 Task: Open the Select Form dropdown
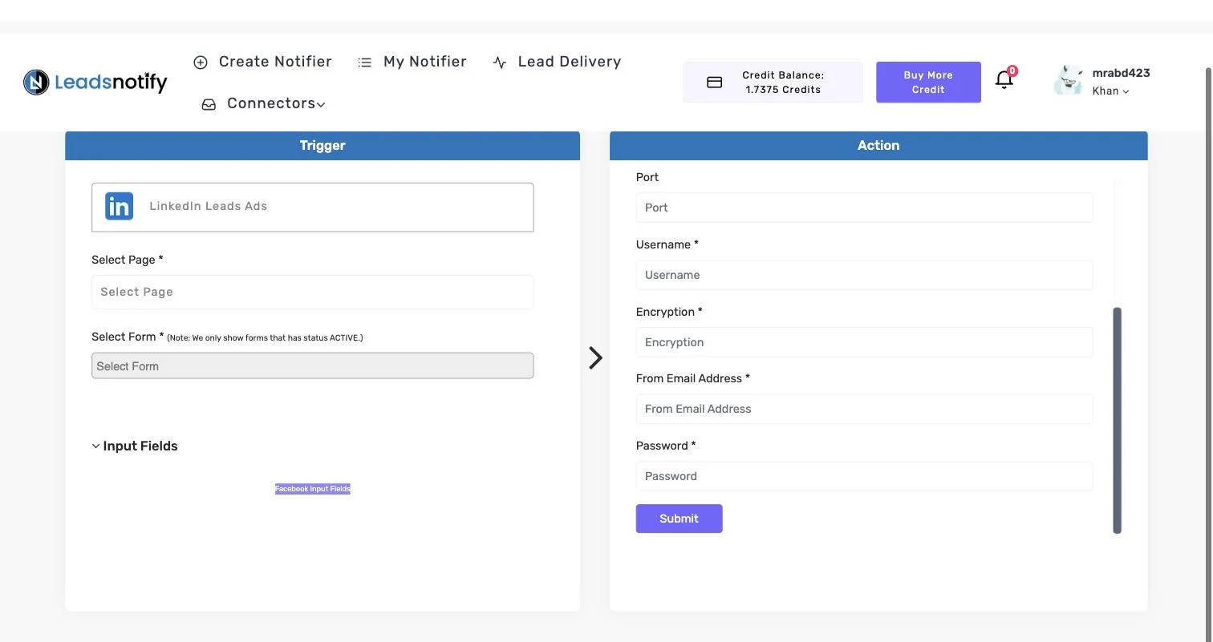(x=313, y=365)
